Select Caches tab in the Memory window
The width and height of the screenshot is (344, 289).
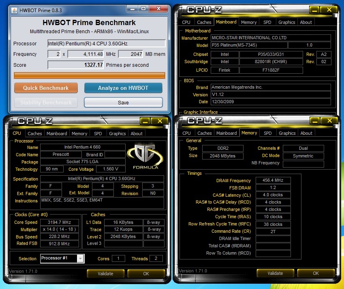205,133
